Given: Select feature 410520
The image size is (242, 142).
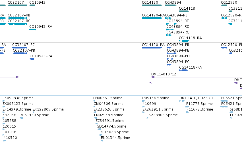Looking at the screenshot, I should click(x=5, y=141).
